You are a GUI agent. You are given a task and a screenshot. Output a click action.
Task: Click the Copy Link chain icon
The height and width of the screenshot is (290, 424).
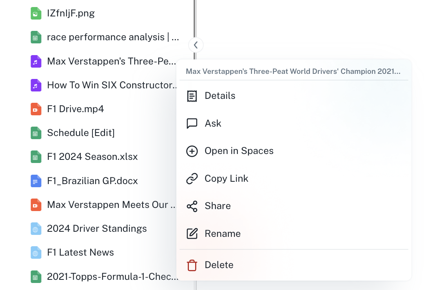coord(192,179)
